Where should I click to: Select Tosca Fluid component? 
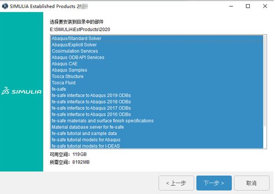(x=157, y=83)
